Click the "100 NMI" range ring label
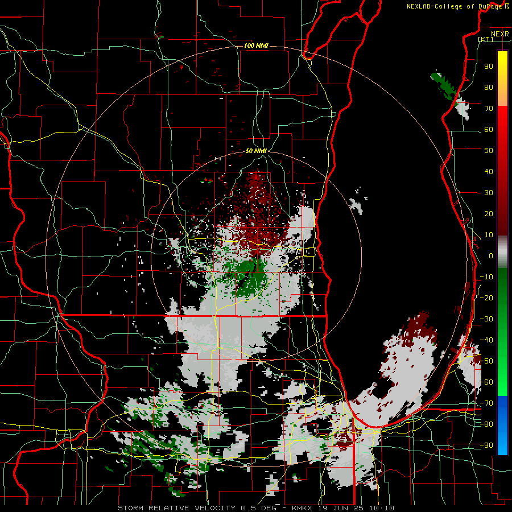Image resolution: width=512 pixels, height=512 pixels. tap(256, 46)
